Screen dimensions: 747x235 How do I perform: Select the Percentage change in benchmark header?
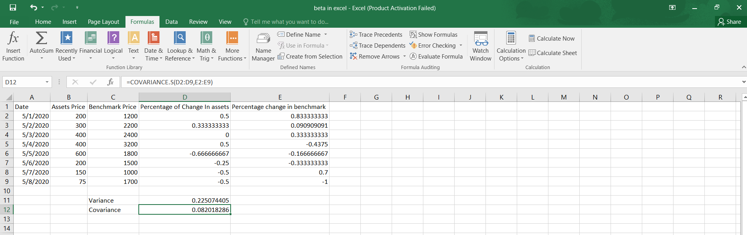(x=280, y=107)
